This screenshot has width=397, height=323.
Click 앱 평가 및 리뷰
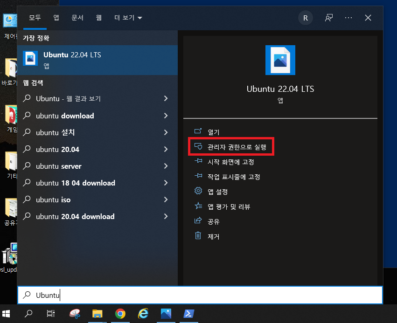click(229, 206)
